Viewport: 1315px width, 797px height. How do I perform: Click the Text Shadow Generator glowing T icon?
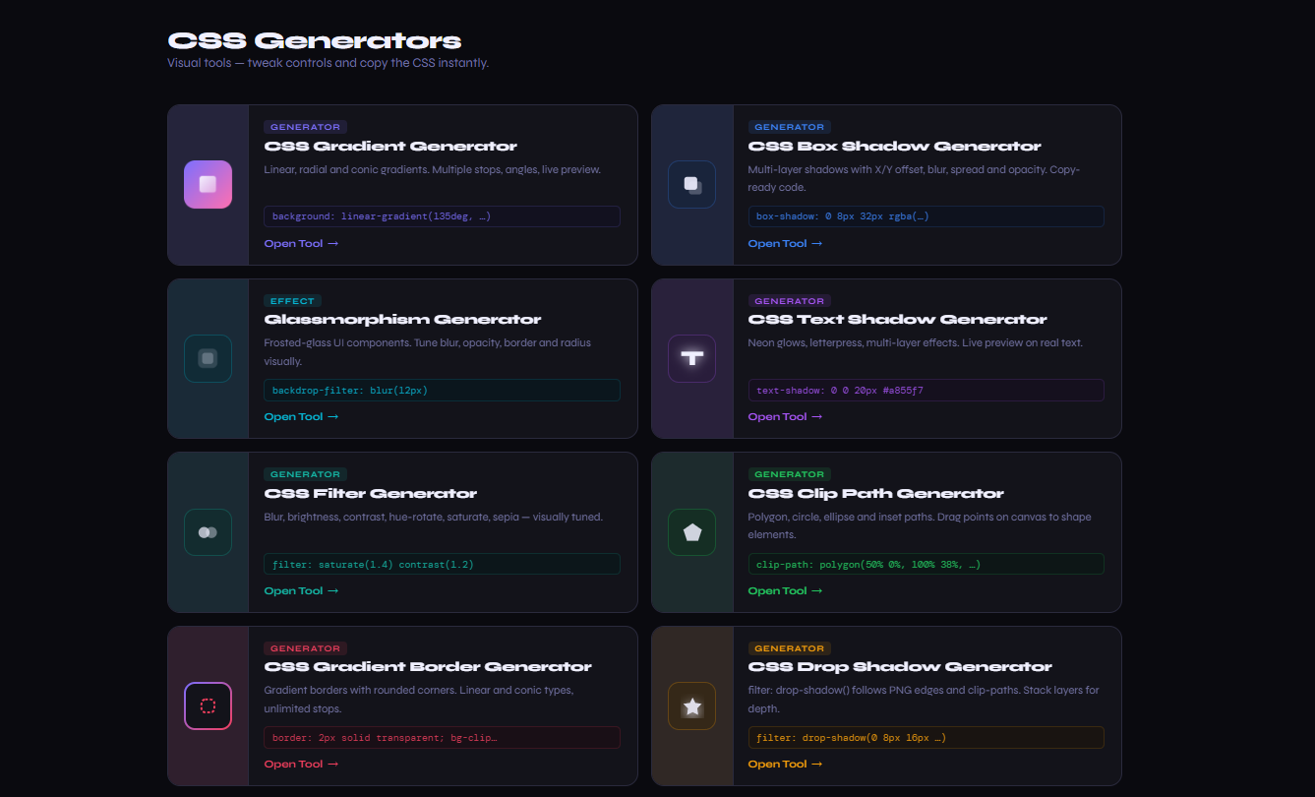click(691, 358)
